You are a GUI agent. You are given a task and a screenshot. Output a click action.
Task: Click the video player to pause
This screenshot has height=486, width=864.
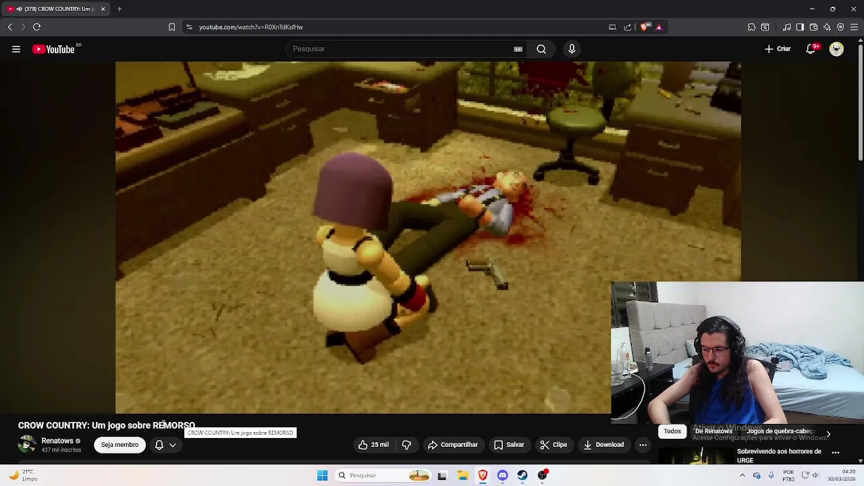[428, 238]
